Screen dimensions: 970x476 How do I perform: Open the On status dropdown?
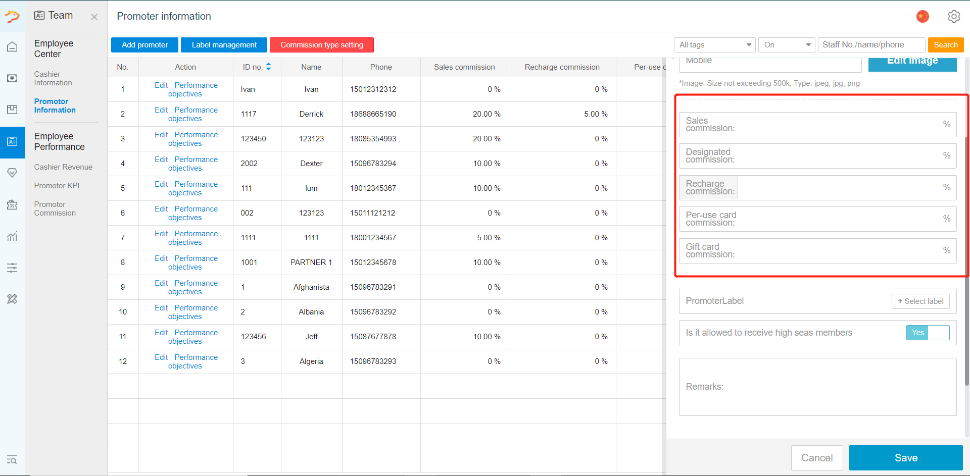(x=787, y=45)
